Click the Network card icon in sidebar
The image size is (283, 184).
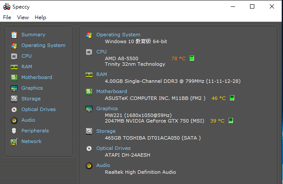(x=14, y=142)
